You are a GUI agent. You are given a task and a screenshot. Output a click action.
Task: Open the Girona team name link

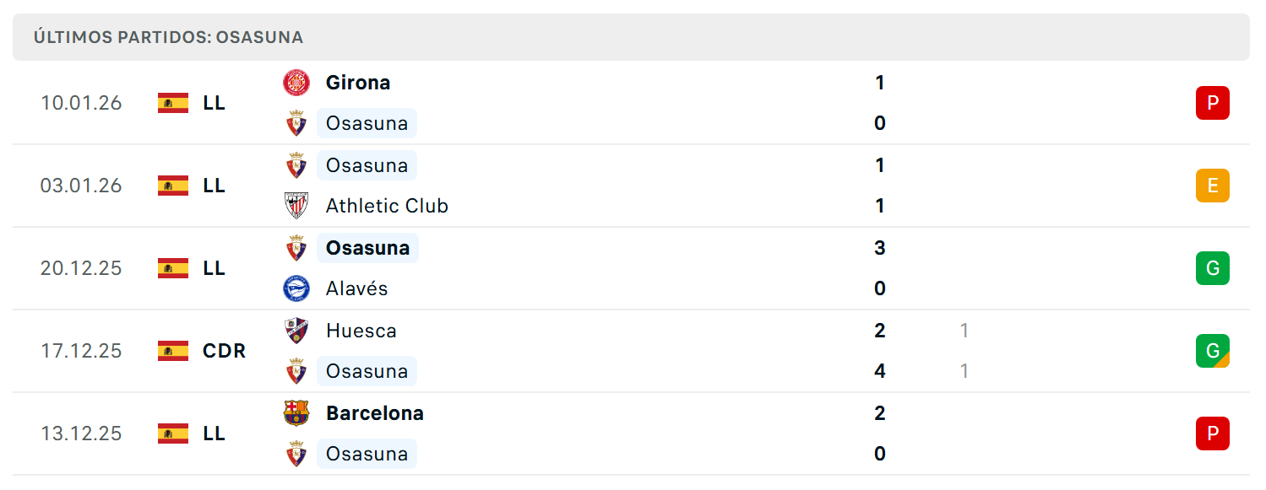tap(358, 83)
